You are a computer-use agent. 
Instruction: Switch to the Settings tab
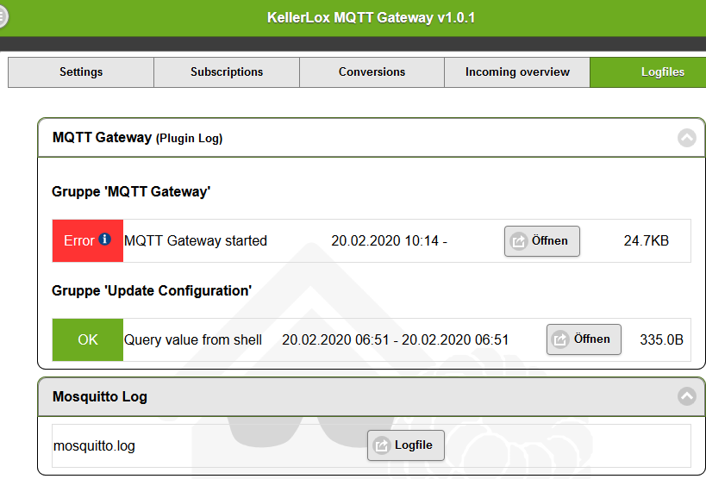pyautogui.click(x=81, y=72)
